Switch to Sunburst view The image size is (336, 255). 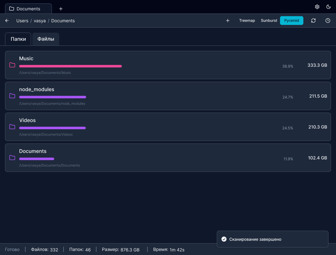click(269, 21)
